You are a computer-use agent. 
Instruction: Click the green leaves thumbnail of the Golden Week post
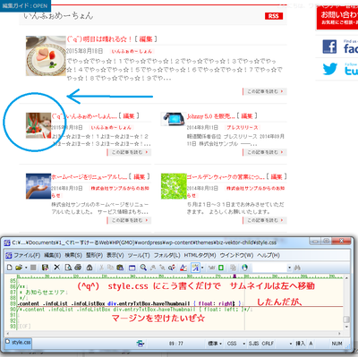pyautogui.click(x=174, y=186)
